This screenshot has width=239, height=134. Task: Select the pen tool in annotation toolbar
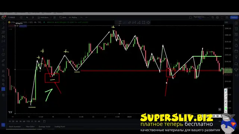(x=226, y=91)
